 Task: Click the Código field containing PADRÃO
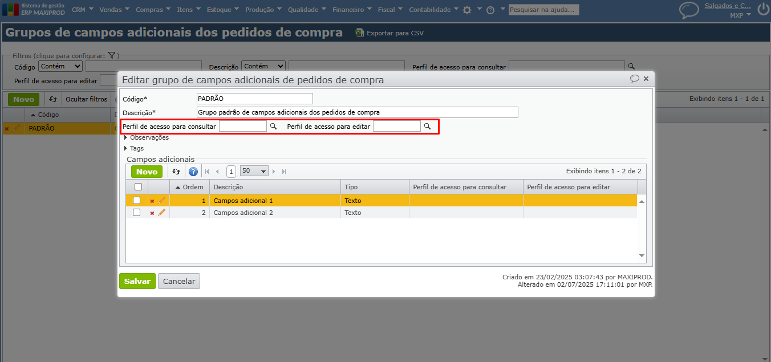pyautogui.click(x=254, y=99)
